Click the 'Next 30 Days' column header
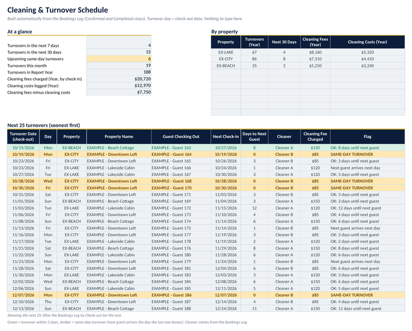Screen dimensions: 412x331 click(x=284, y=42)
